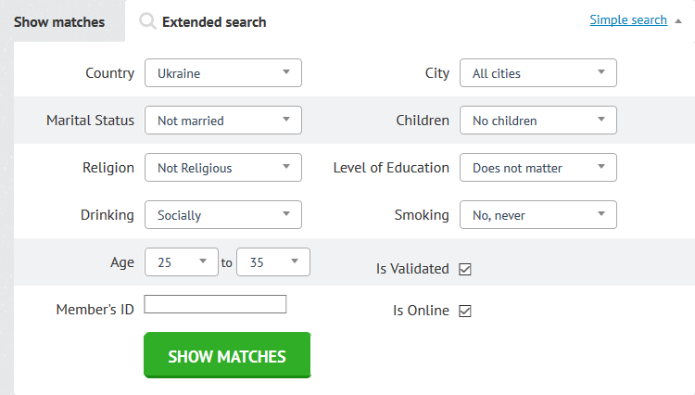Click the Smoking dropdown arrow icon
Screen dimensions: 695x395
point(601,213)
